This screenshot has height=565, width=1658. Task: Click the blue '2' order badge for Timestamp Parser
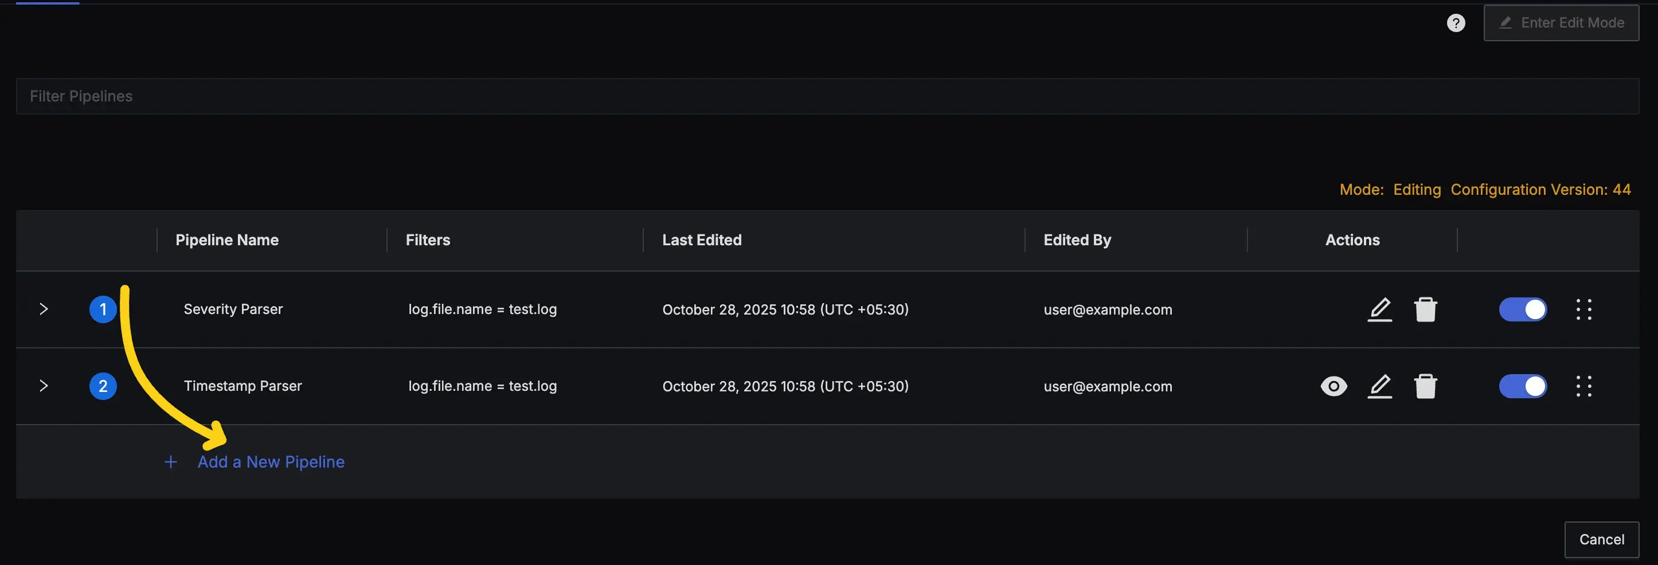point(103,386)
